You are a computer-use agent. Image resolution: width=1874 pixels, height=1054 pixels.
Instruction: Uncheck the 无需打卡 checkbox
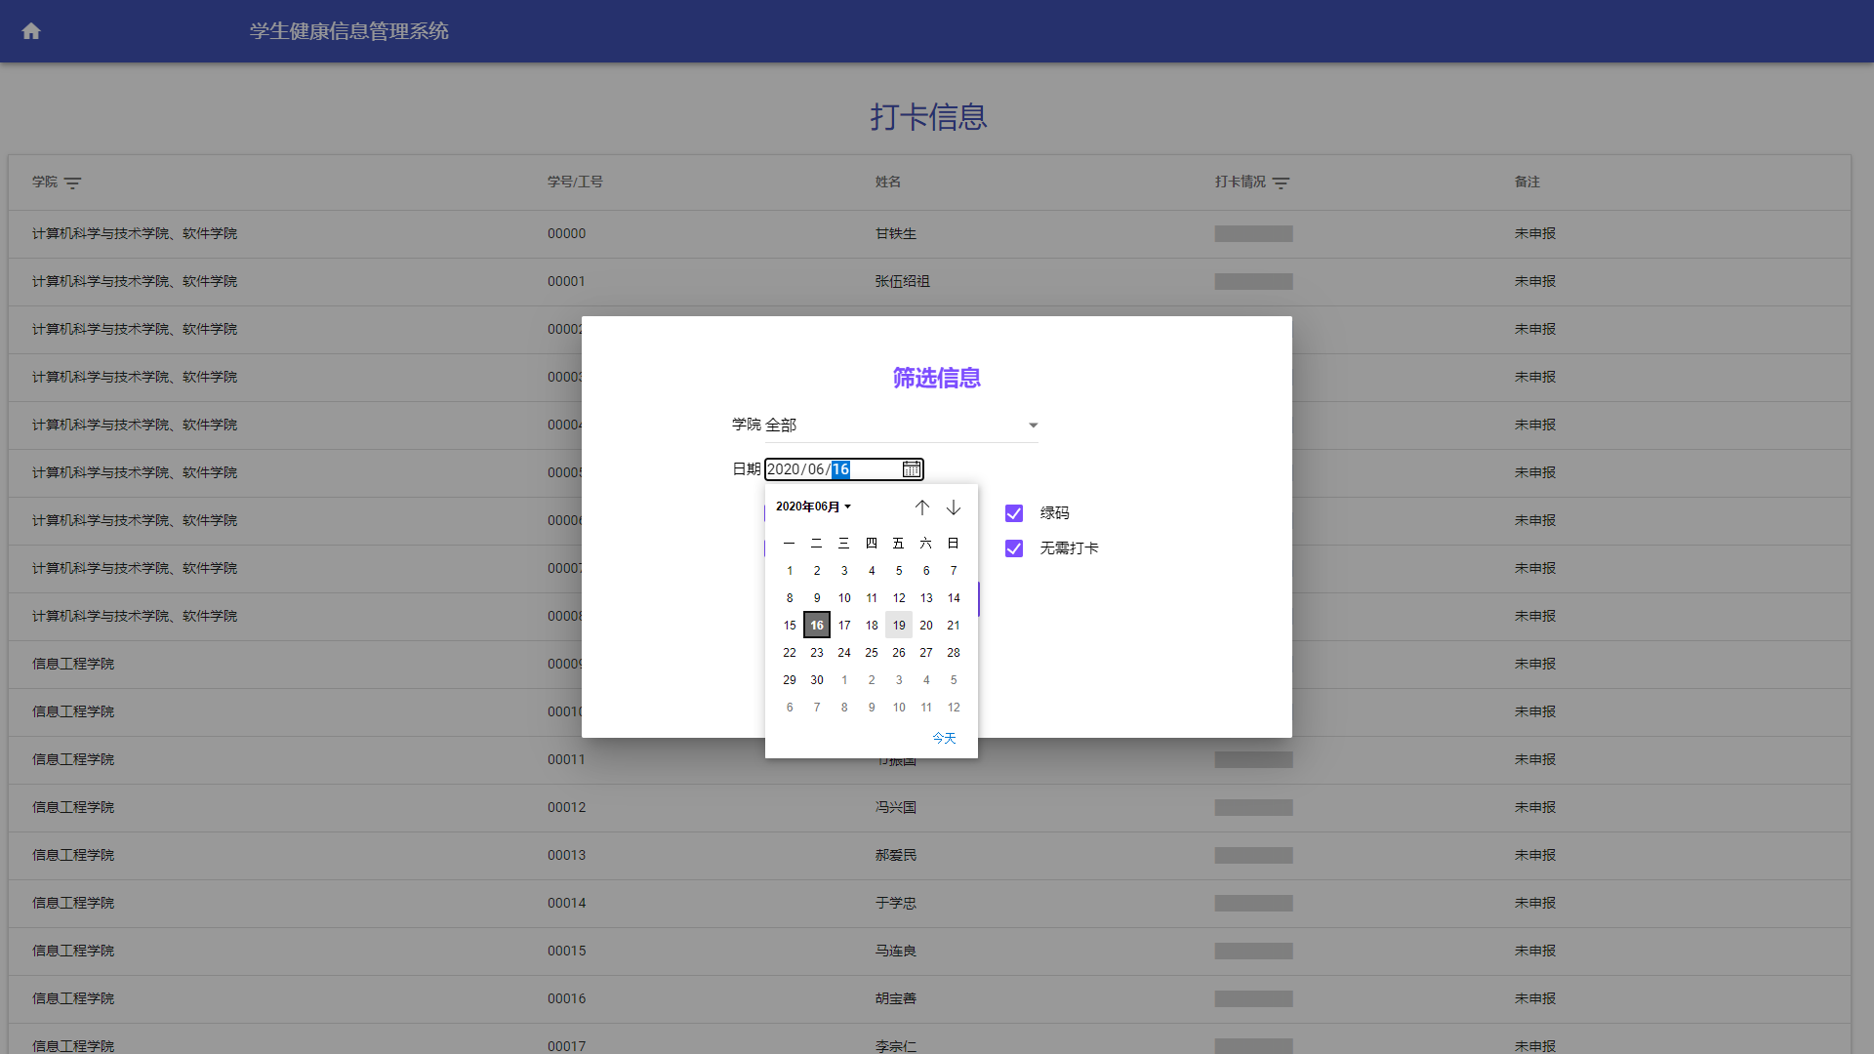click(1014, 548)
